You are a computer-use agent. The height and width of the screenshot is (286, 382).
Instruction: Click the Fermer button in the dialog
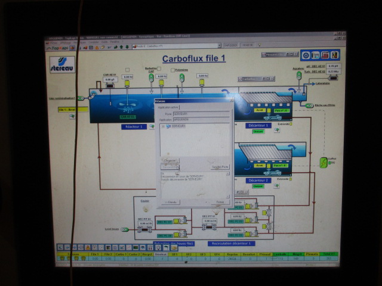tap(219, 202)
